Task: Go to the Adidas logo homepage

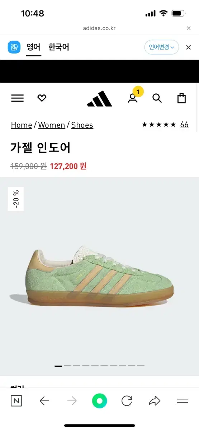Action: pos(99,98)
